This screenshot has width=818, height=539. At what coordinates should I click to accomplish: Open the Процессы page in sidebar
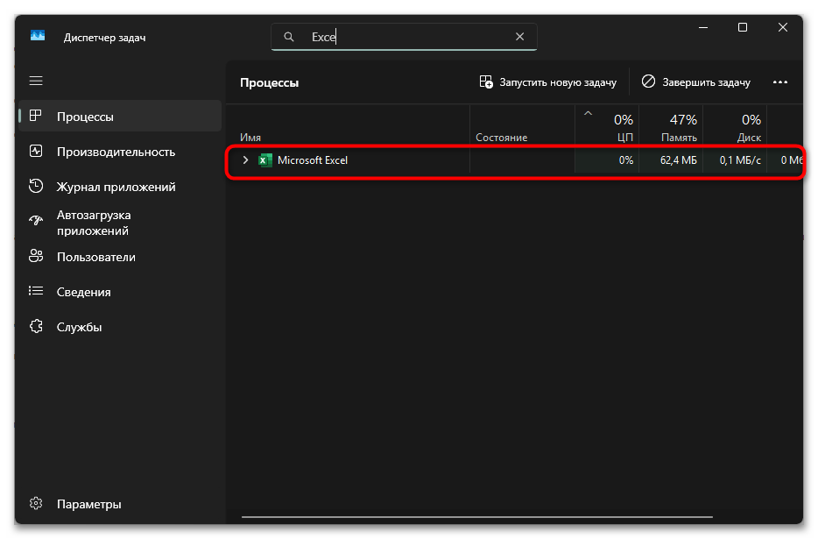point(85,117)
